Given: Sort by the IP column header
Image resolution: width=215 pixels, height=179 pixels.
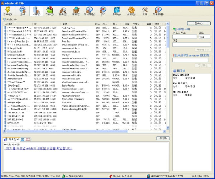Looking at the screenshot, I should pos(46,24).
